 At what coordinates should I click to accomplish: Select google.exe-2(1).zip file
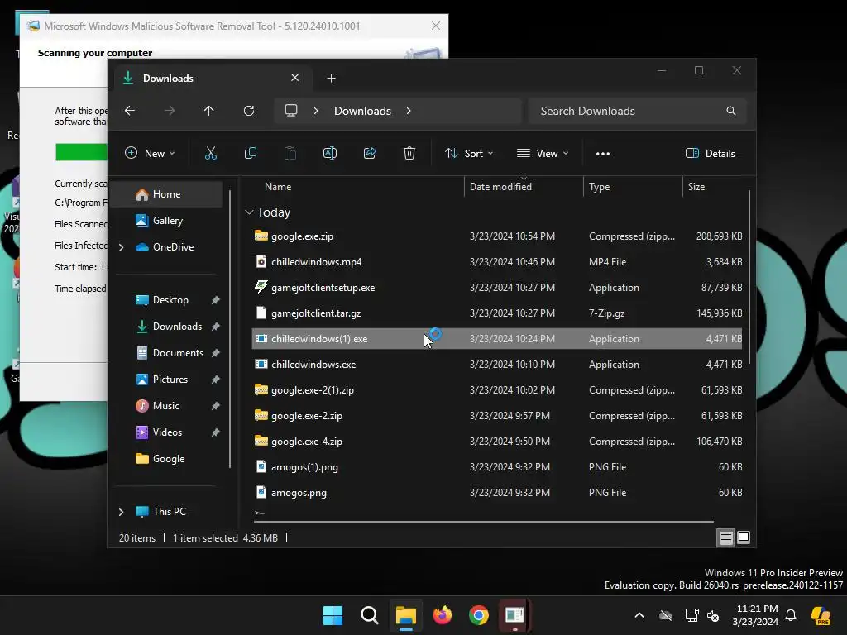[497, 390]
